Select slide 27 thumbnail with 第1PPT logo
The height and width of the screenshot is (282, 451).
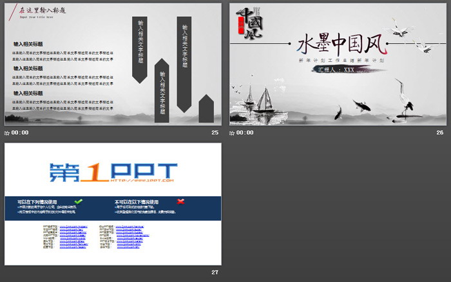[113, 204]
